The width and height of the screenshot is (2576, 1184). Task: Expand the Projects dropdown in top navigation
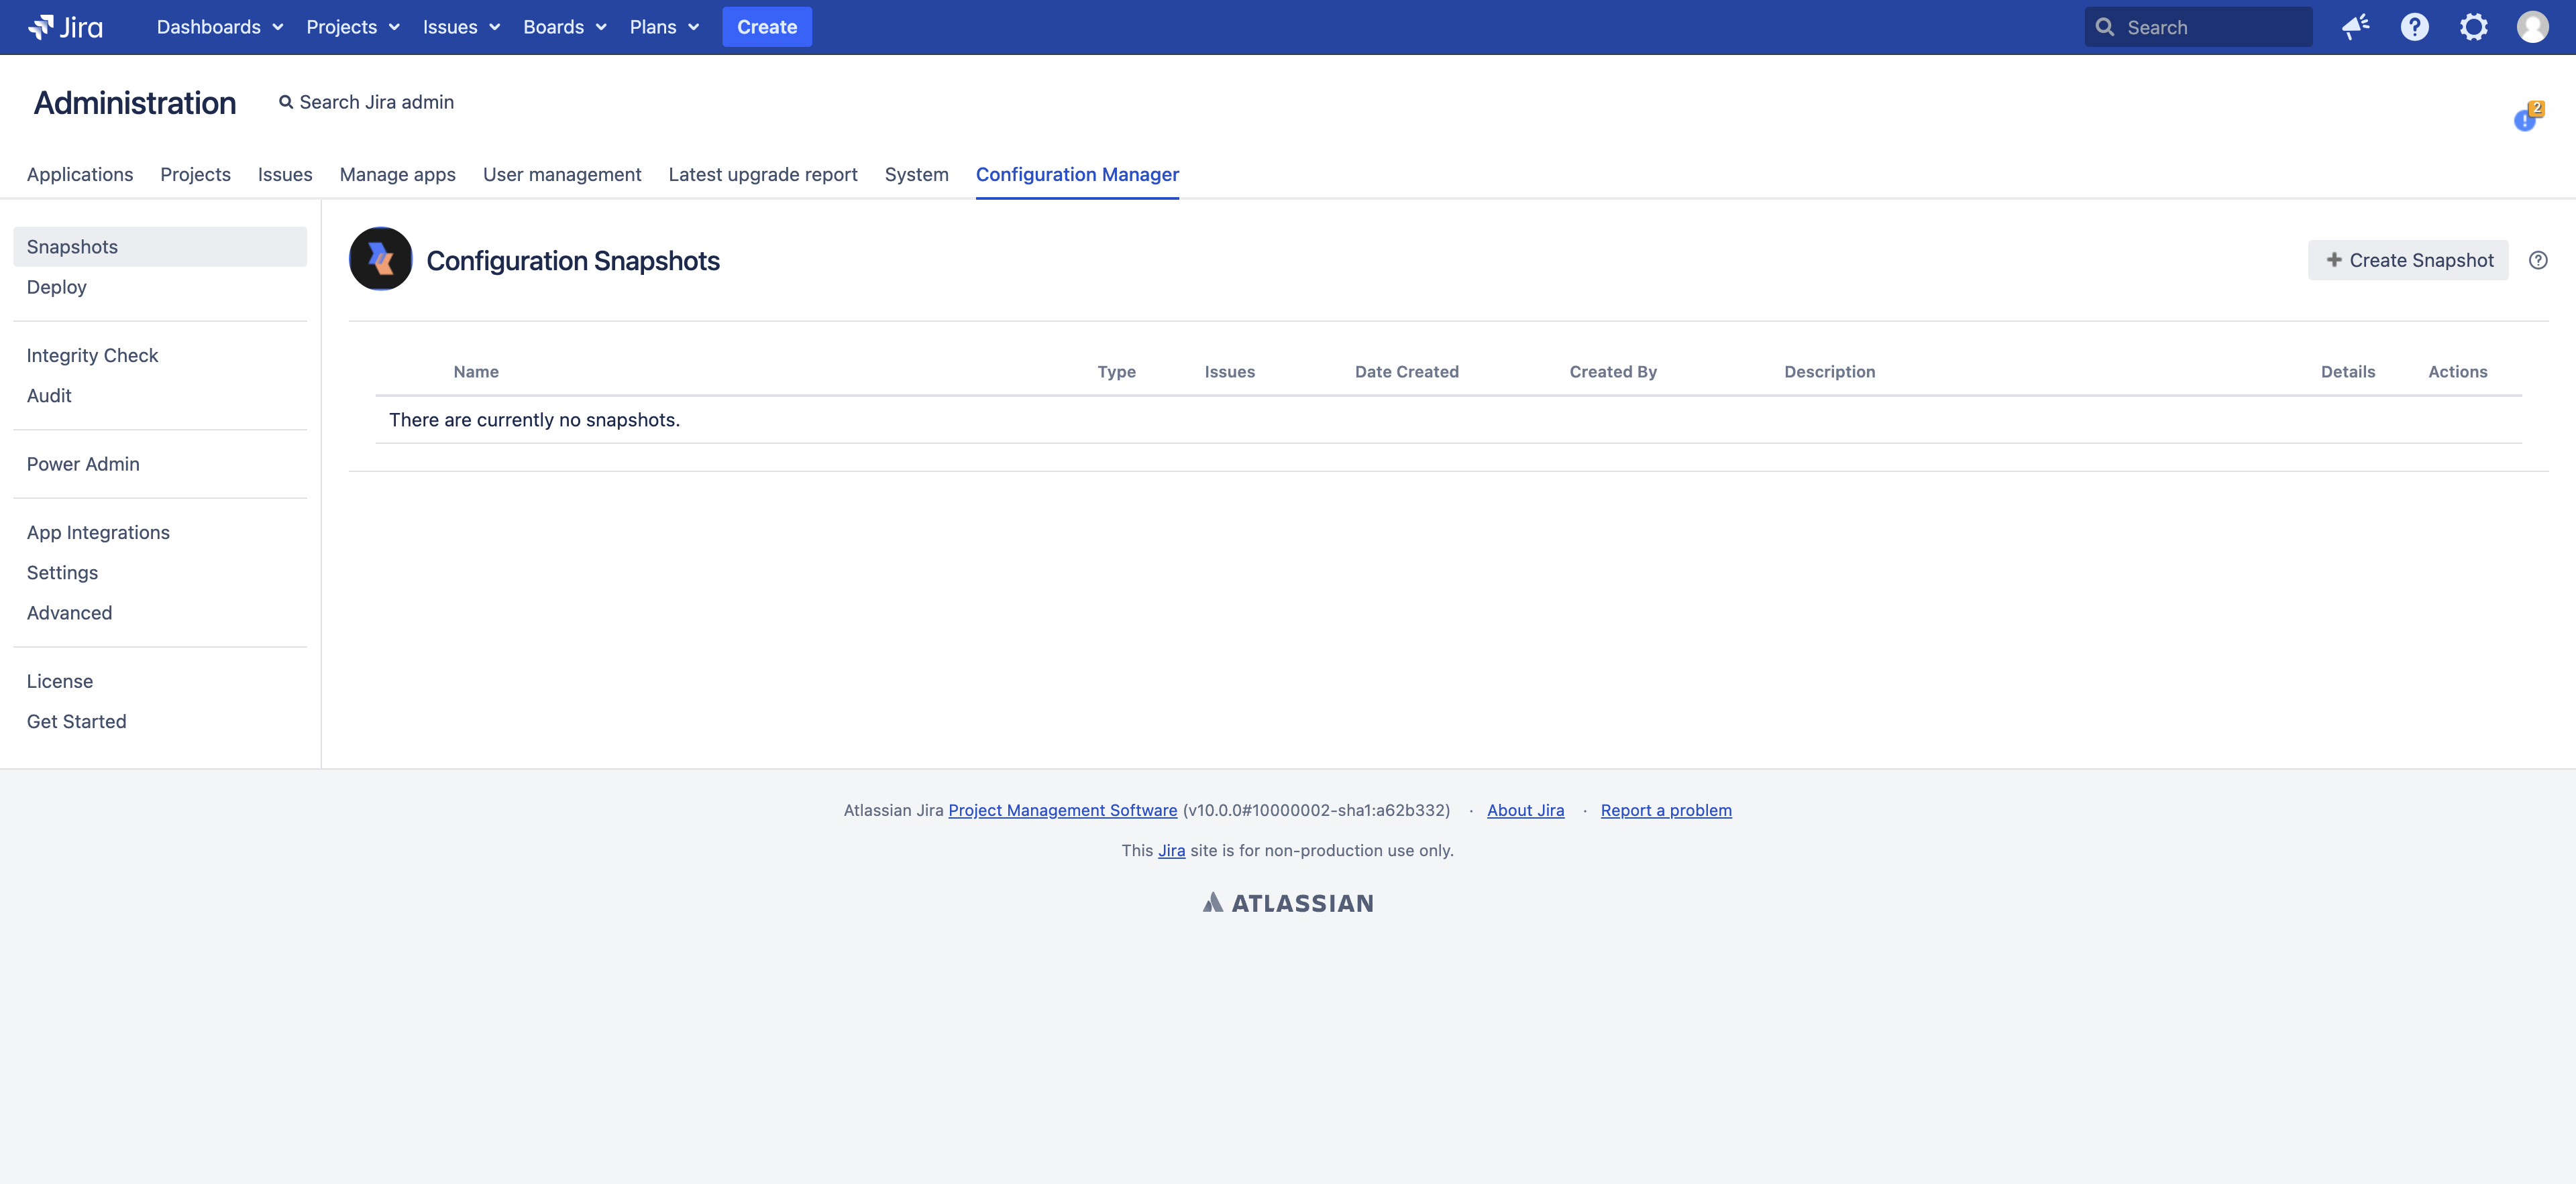[x=353, y=27]
